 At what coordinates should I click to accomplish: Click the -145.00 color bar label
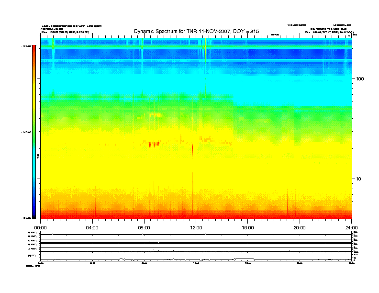click(x=25, y=132)
